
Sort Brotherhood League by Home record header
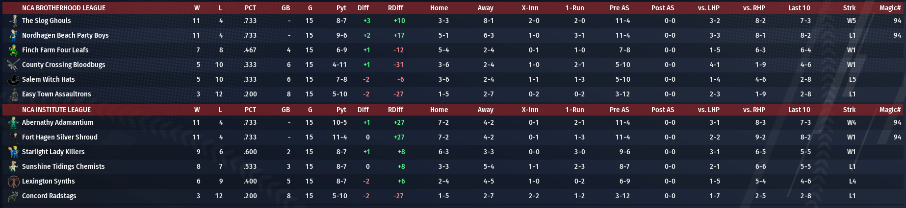[439, 8]
